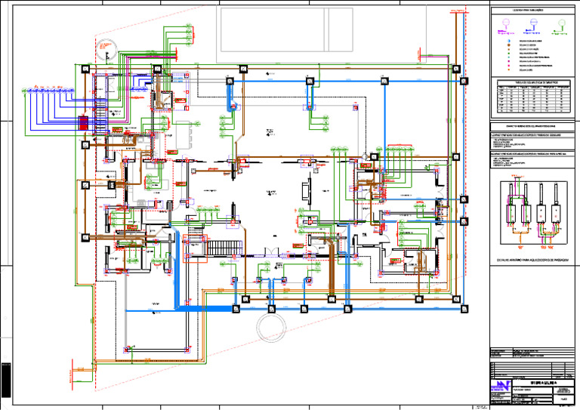Click the green pipe symbol in the legend
Screen dimensions: 580x410
pyautogui.click(x=560, y=27)
